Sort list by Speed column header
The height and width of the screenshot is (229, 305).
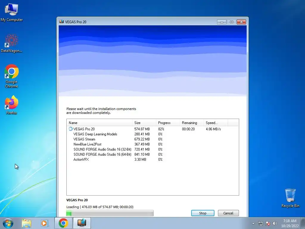click(x=216, y=123)
